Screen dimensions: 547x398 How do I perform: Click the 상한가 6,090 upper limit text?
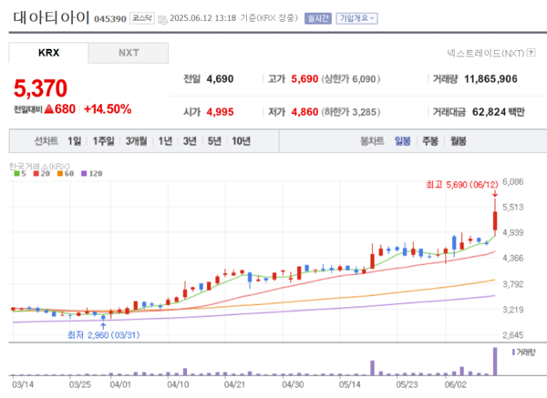tap(351, 79)
